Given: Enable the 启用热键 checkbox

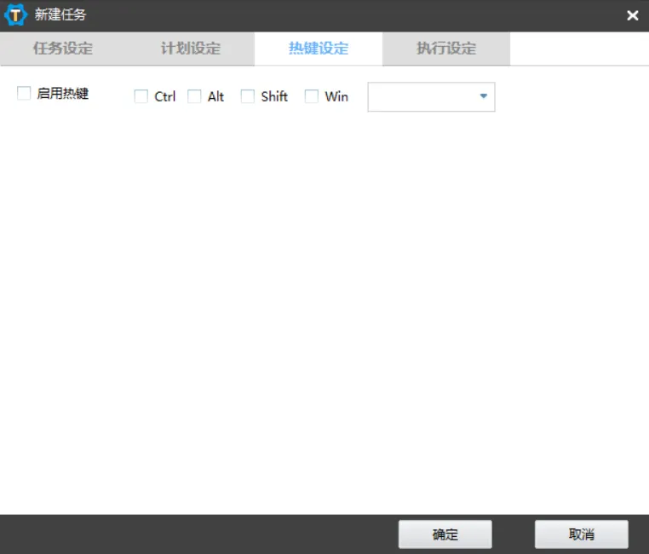Looking at the screenshot, I should pyautogui.click(x=24, y=93).
